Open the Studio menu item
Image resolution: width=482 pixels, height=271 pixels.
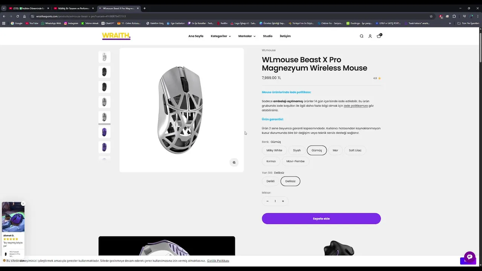tap(268, 36)
